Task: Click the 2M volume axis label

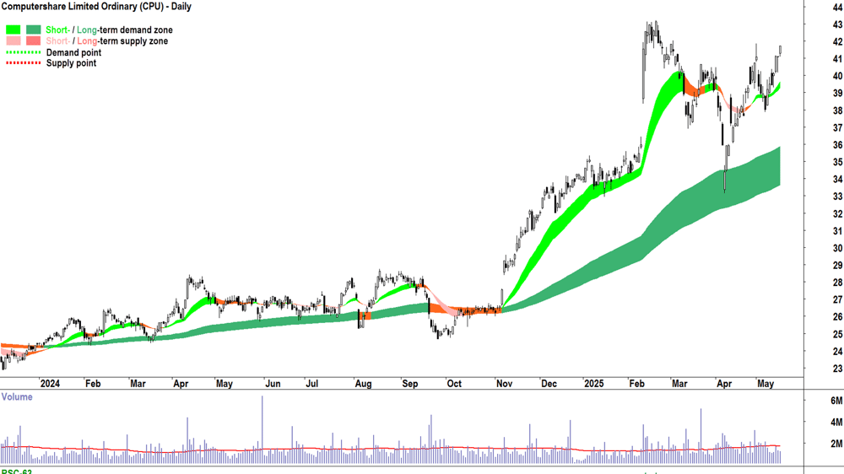Action: click(x=836, y=444)
